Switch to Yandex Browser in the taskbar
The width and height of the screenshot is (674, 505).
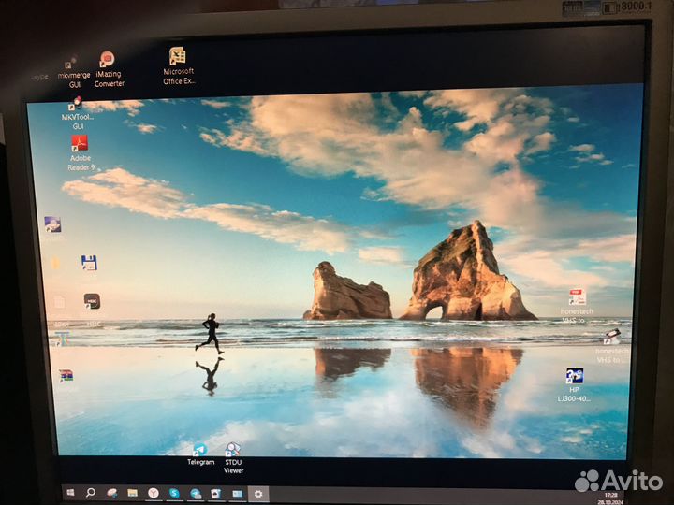pyautogui.click(x=154, y=494)
